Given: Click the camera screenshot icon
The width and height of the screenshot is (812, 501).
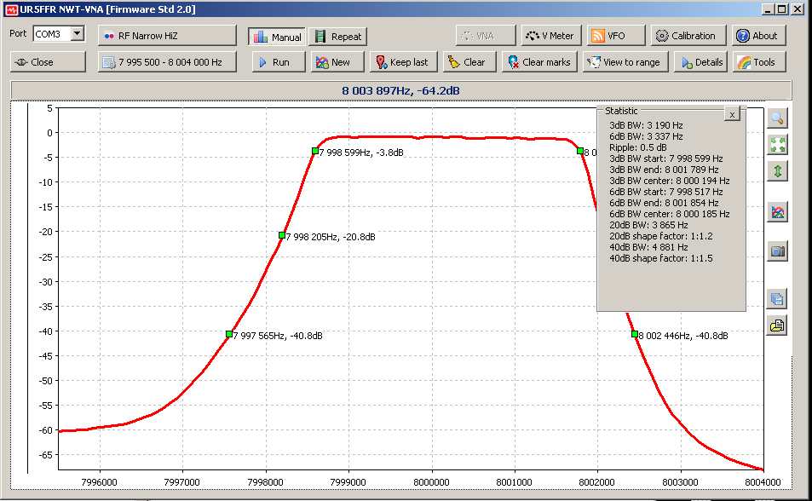Looking at the screenshot, I should click(776, 251).
